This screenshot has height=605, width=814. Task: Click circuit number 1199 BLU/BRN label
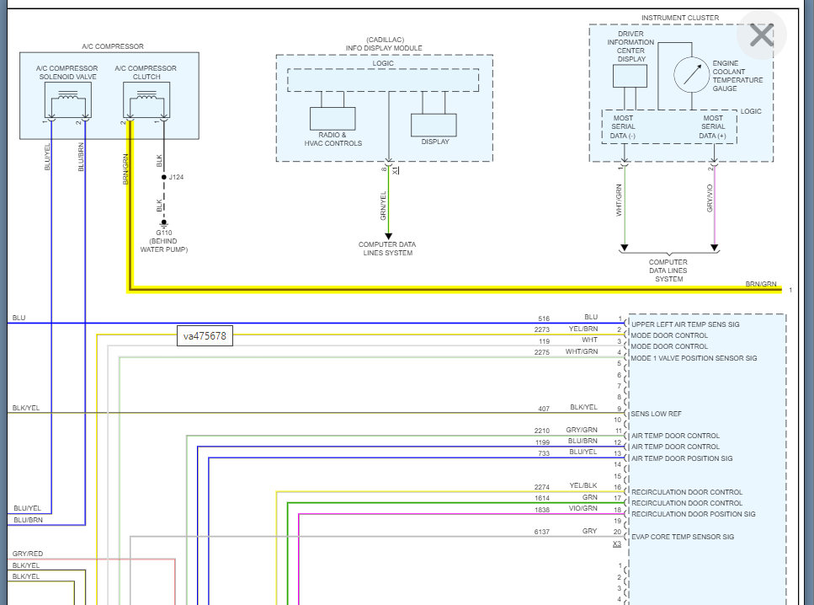click(x=542, y=442)
